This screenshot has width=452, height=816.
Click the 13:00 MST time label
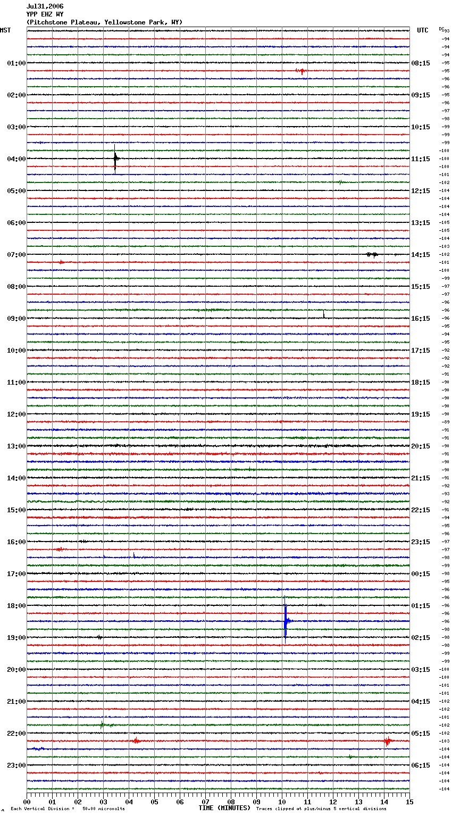coord(16,446)
